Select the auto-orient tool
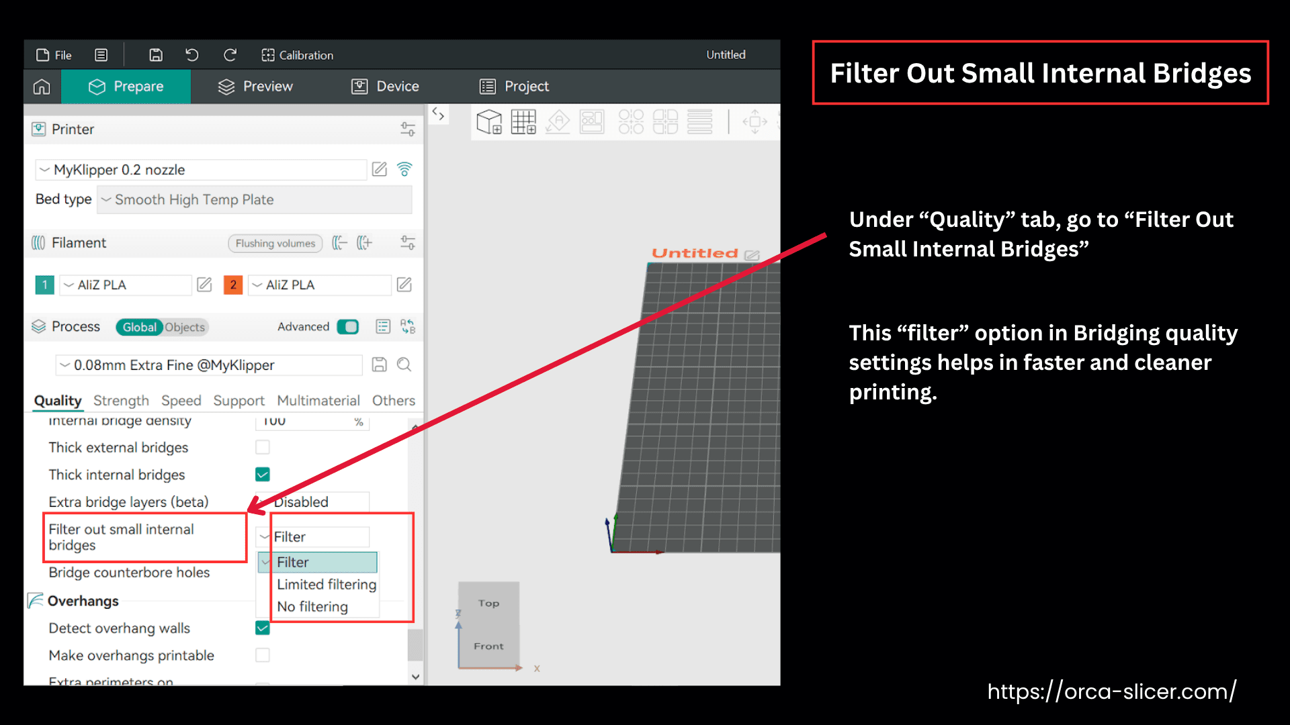1290x725 pixels. [558, 122]
